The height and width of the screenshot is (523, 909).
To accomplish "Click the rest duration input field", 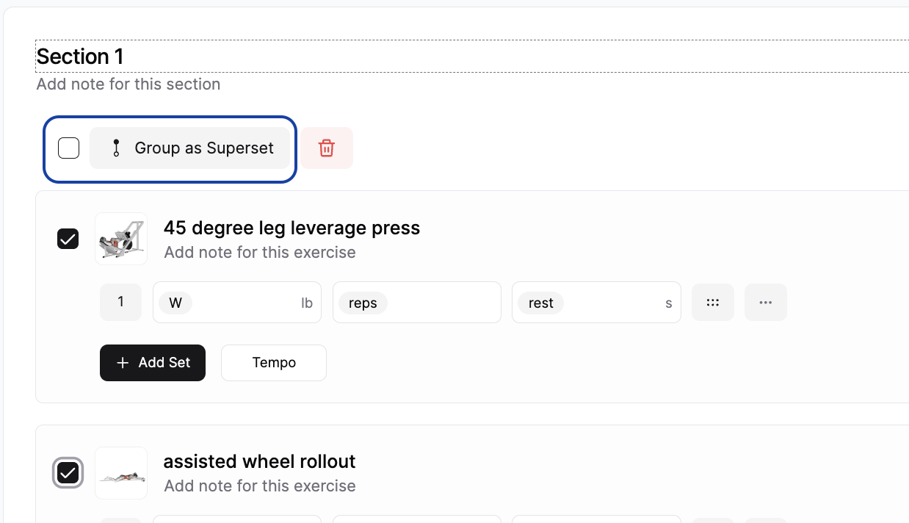I will [595, 302].
